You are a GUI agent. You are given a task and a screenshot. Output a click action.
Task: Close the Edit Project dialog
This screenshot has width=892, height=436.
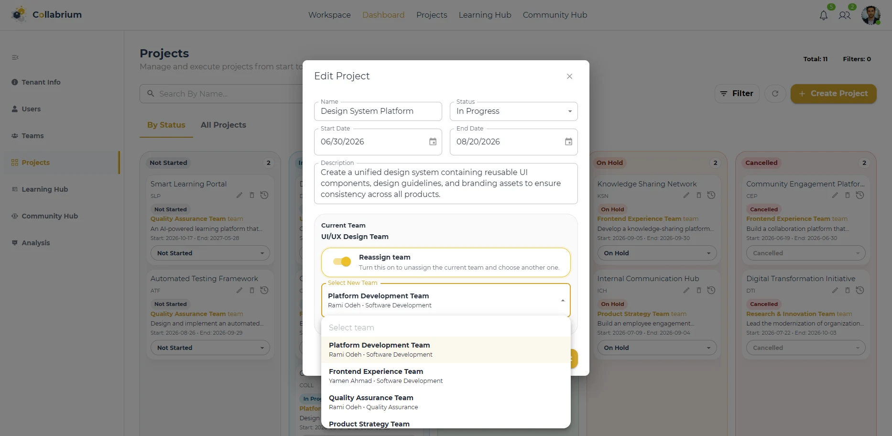[x=569, y=76]
